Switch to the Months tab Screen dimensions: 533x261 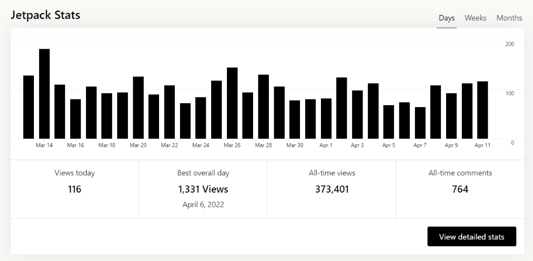[x=509, y=18]
